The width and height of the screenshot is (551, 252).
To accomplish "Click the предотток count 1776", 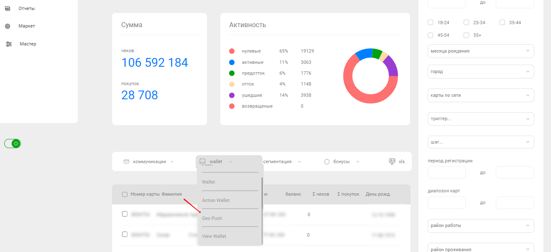I will click(306, 73).
